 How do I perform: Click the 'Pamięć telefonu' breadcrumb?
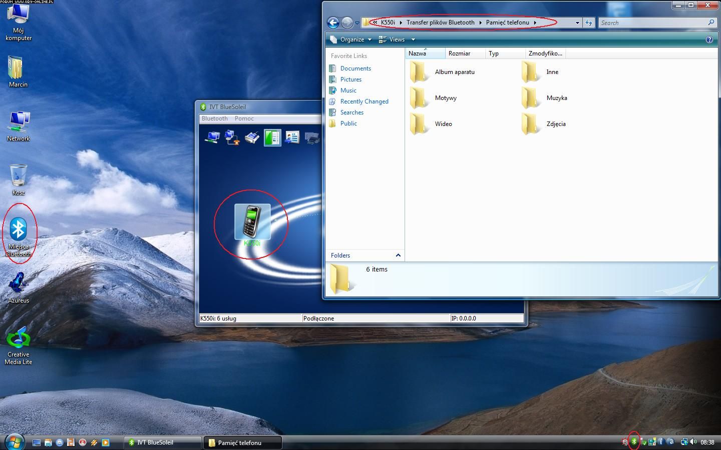508,22
